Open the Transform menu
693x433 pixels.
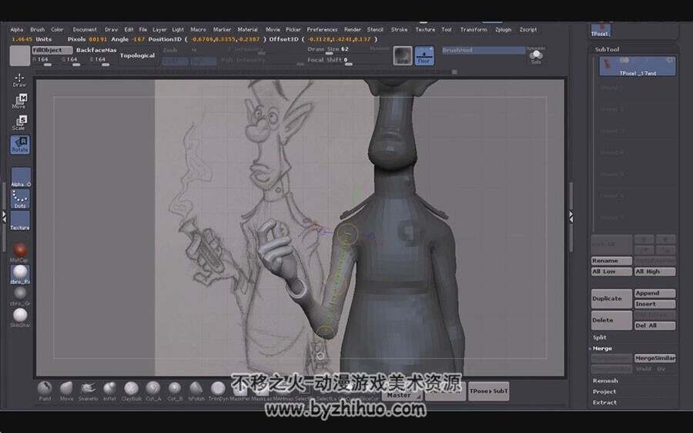(474, 29)
